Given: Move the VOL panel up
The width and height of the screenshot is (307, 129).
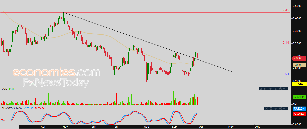Looking at the screenshot, I should tap(270, 89).
